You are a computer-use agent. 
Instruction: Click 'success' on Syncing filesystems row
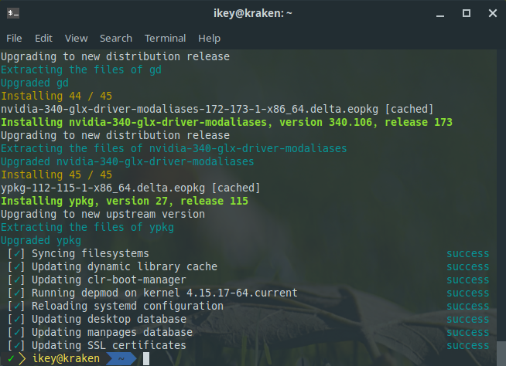point(468,254)
